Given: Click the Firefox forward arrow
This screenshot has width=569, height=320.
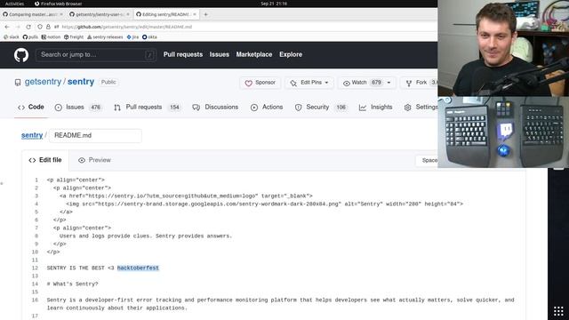Looking at the screenshot, I should point(18,27).
